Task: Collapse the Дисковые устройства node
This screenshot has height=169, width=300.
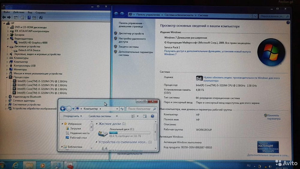Action: [8, 47]
